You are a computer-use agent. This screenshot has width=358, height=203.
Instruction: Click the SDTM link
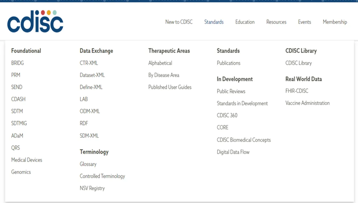coord(17,111)
